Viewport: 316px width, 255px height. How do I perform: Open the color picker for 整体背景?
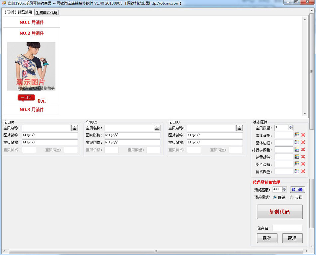click(296, 135)
